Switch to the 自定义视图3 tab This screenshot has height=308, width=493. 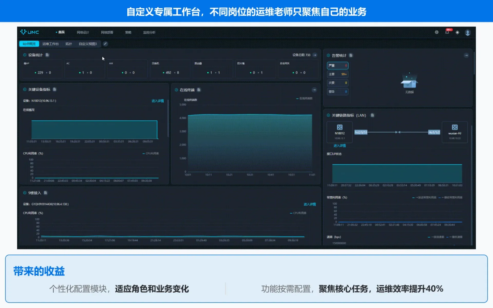(88, 44)
